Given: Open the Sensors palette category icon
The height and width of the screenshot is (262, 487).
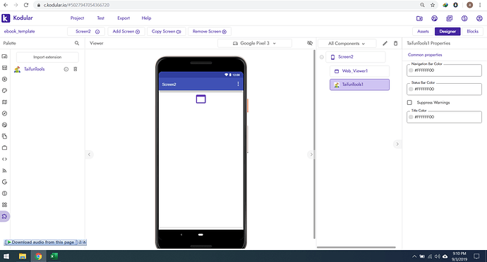Looking at the screenshot, I should click(x=5, y=113).
